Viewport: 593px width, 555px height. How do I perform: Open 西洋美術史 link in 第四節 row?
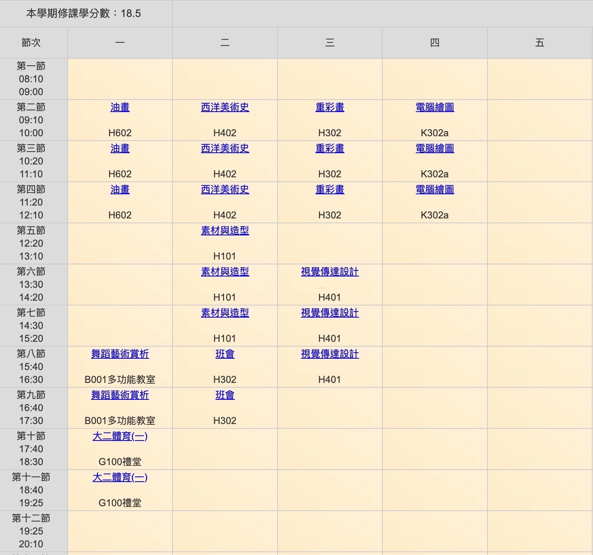225,189
